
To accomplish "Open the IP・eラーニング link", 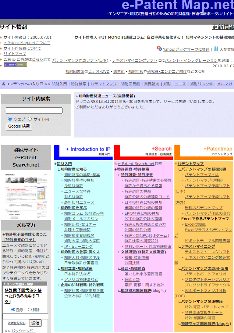I will 78,246.
